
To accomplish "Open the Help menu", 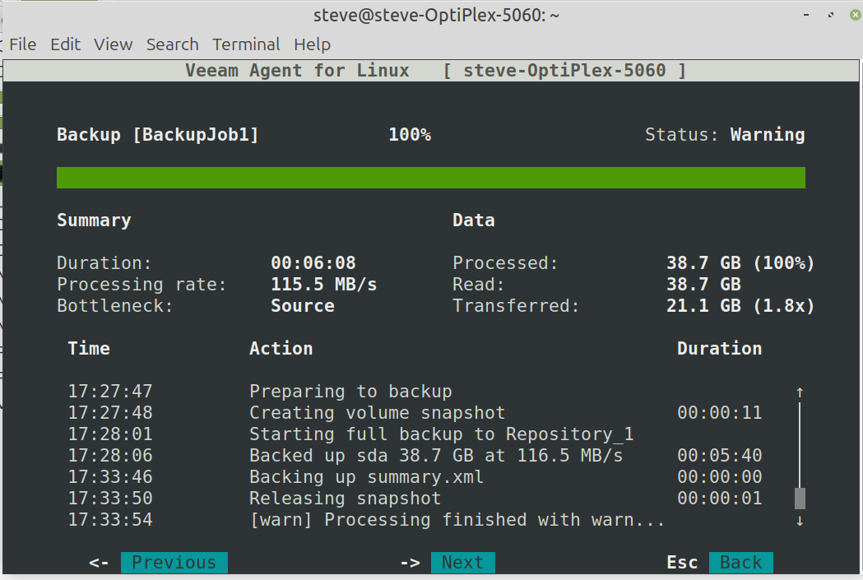I will point(312,44).
